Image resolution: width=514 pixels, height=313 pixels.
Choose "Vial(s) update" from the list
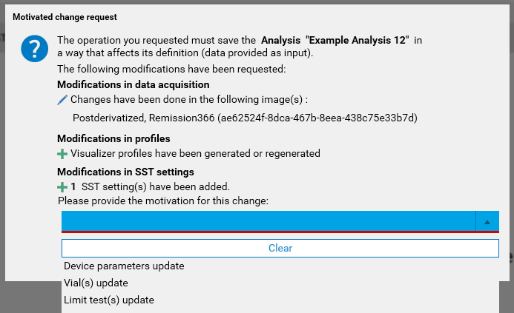(x=96, y=283)
